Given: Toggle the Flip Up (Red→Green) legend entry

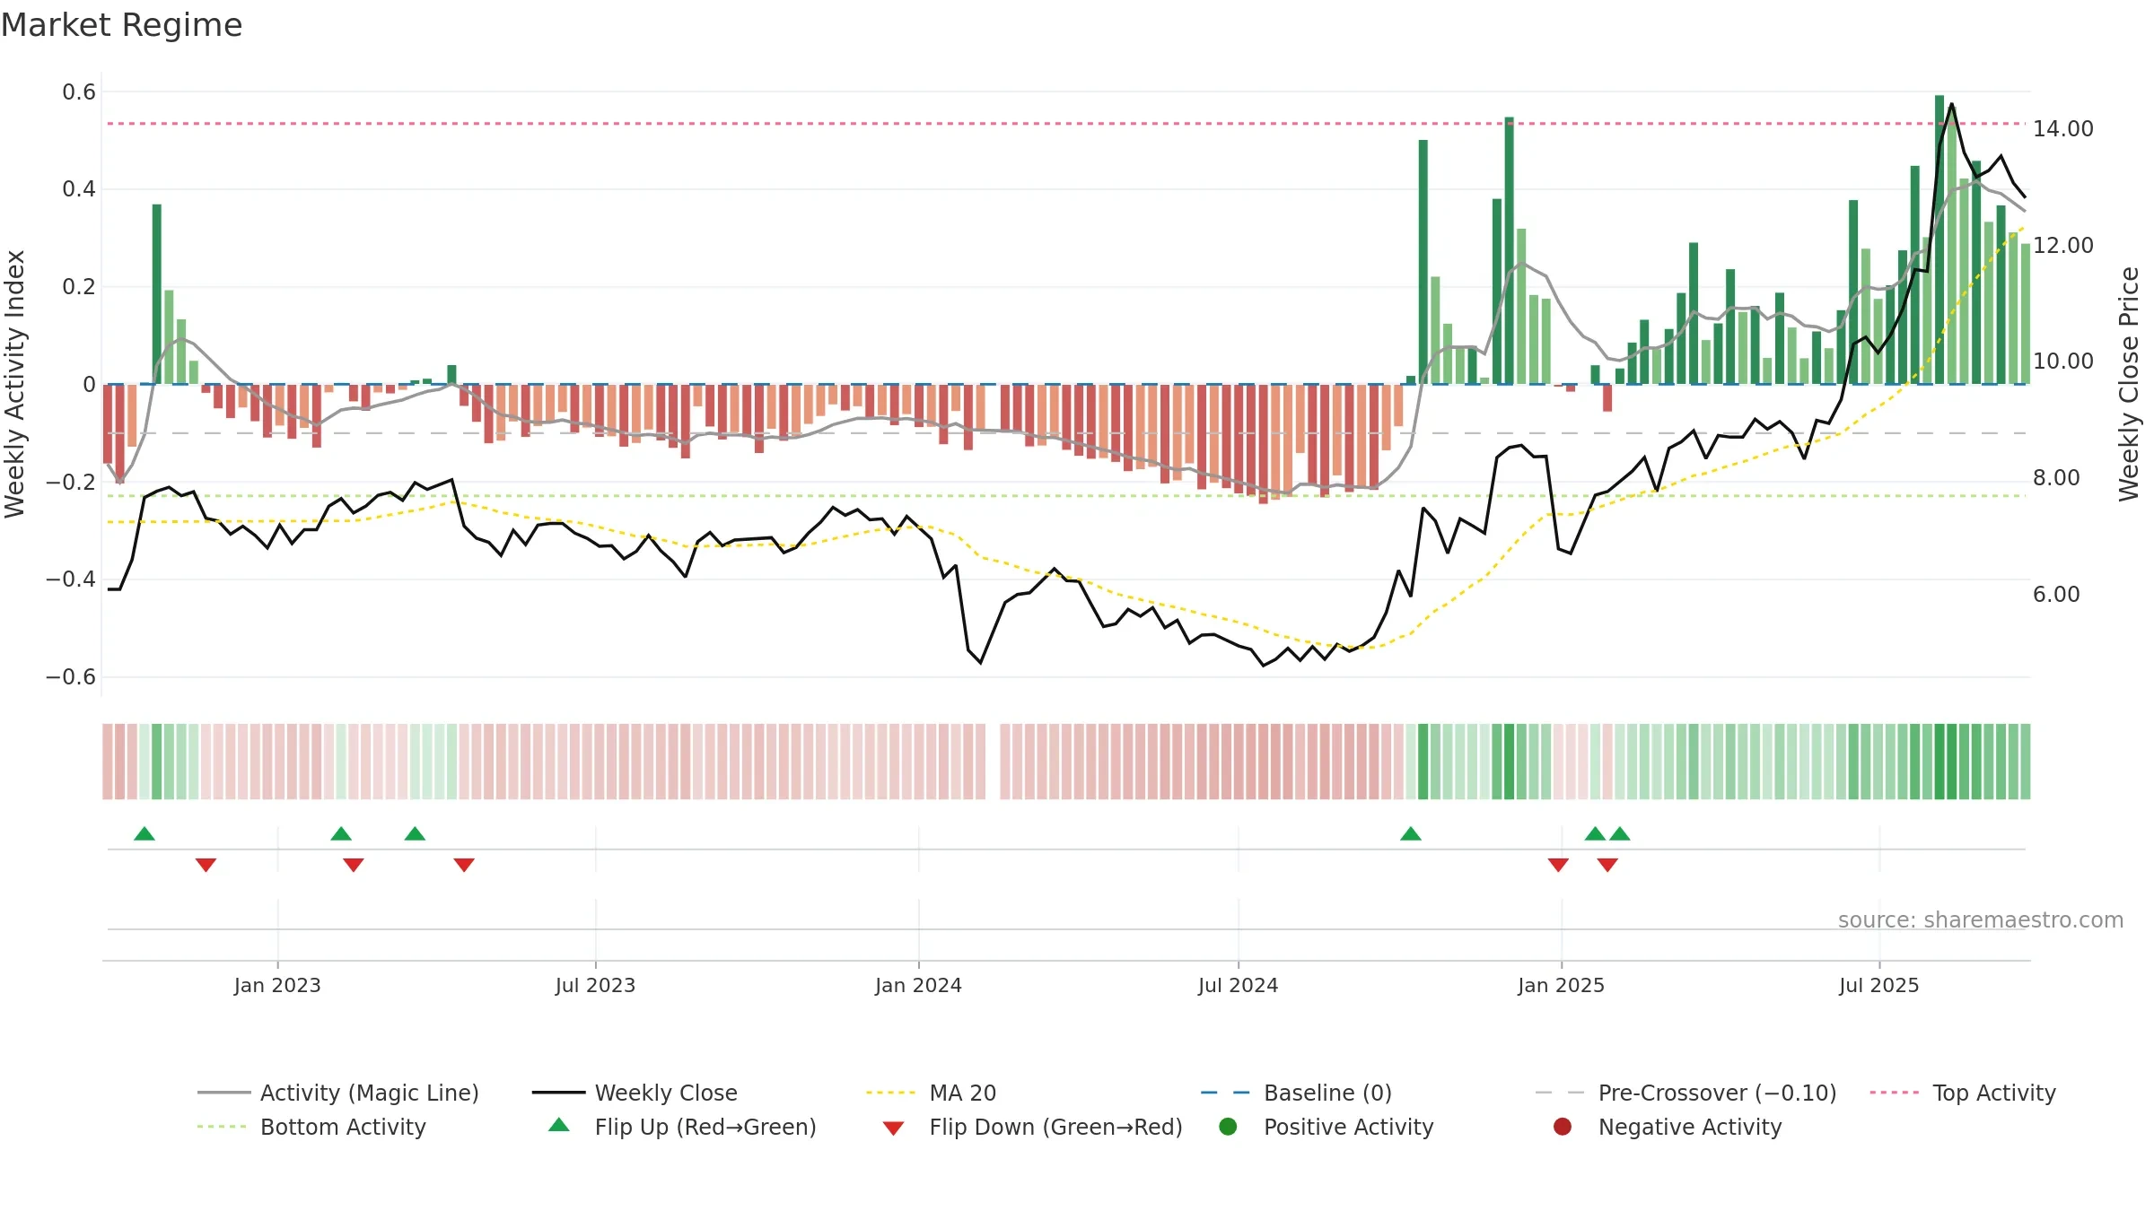Looking at the screenshot, I should [682, 1127].
